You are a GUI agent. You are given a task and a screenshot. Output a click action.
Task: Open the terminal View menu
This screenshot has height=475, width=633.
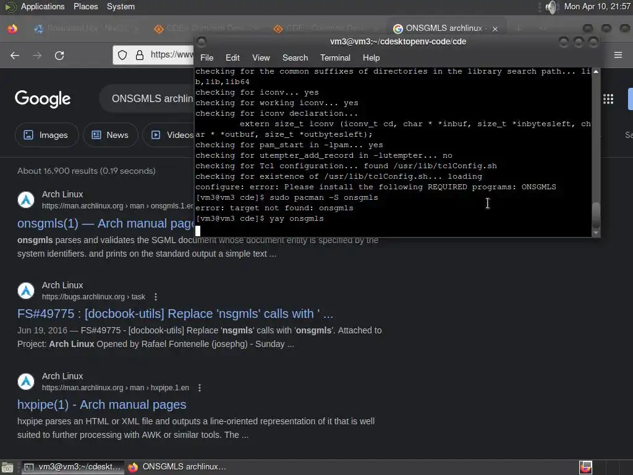click(261, 58)
